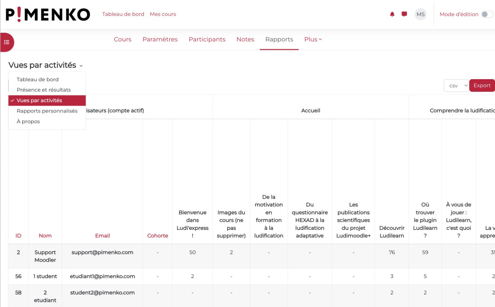Click the MS user avatar

pyautogui.click(x=420, y=14)
